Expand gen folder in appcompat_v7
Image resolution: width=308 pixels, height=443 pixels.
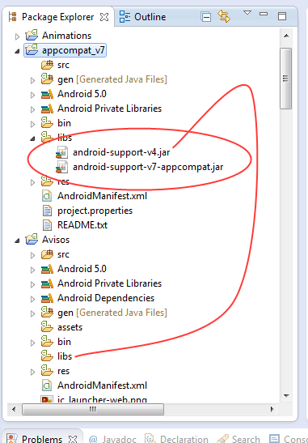pyautogui.click(x=32, y=80)
